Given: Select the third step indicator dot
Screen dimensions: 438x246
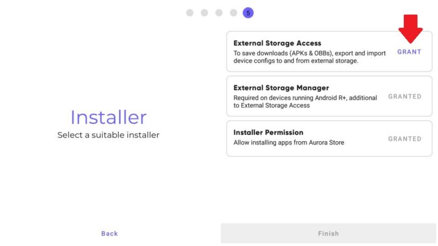Looking at the screenshot, I should [x=219, y=13].
